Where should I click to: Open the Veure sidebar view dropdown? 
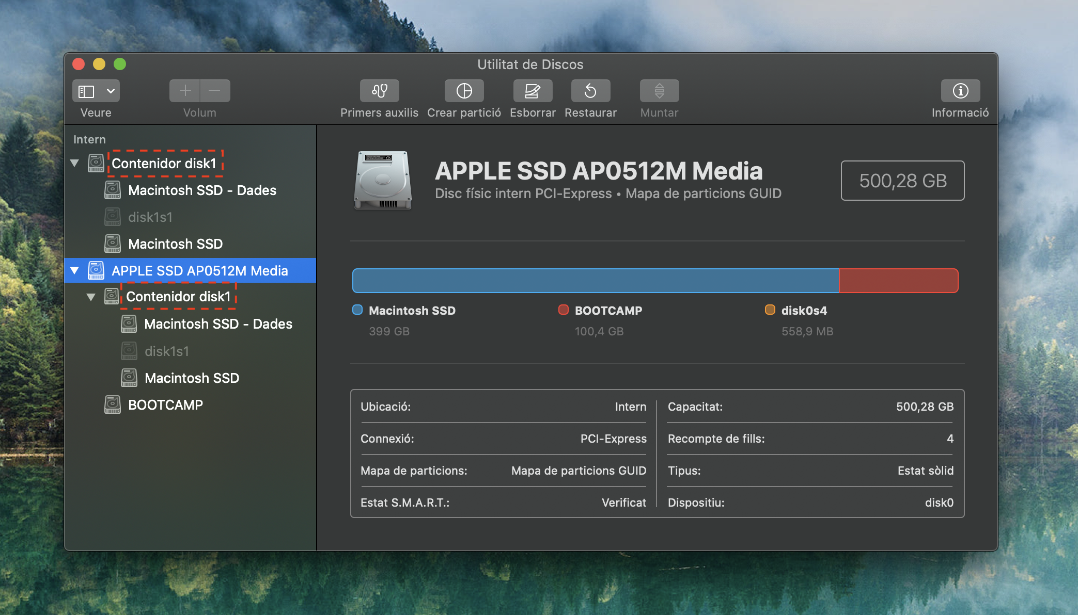pyautogui.click(x=96, y=91)
